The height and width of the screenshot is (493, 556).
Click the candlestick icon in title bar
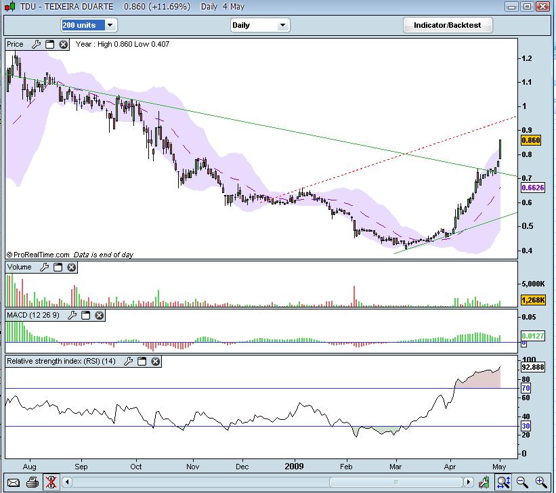[x=9, y=6]
